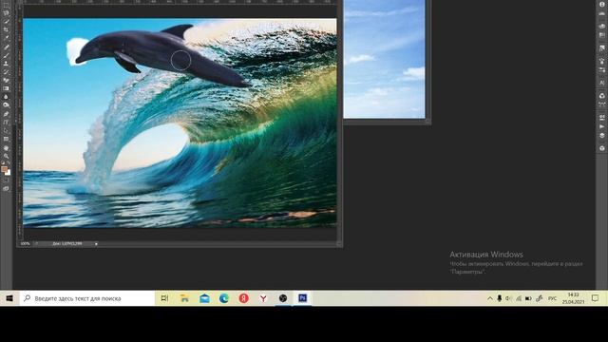Screen dimensions: 608x342
Task: Click the 100% zoom field in status bar
Action: [x=26, y=244]
